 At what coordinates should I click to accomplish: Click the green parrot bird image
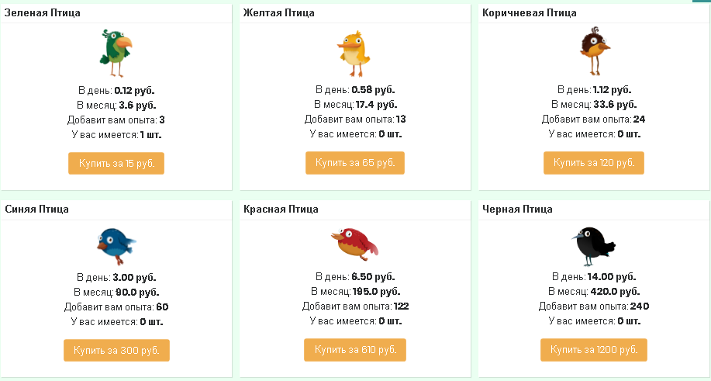116,54
